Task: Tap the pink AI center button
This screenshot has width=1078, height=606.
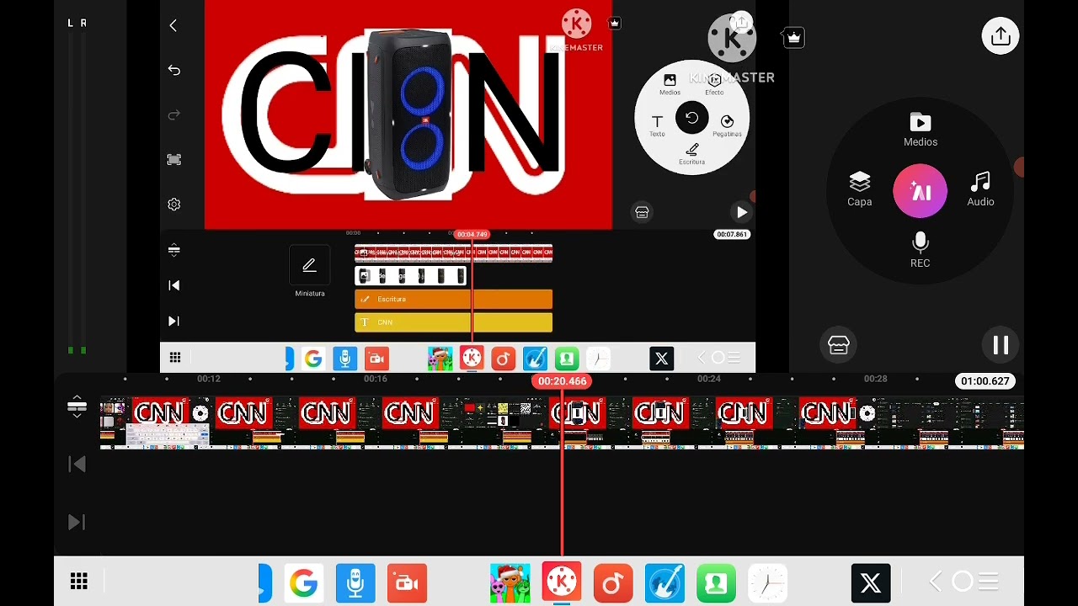Action: coord(921,191)
